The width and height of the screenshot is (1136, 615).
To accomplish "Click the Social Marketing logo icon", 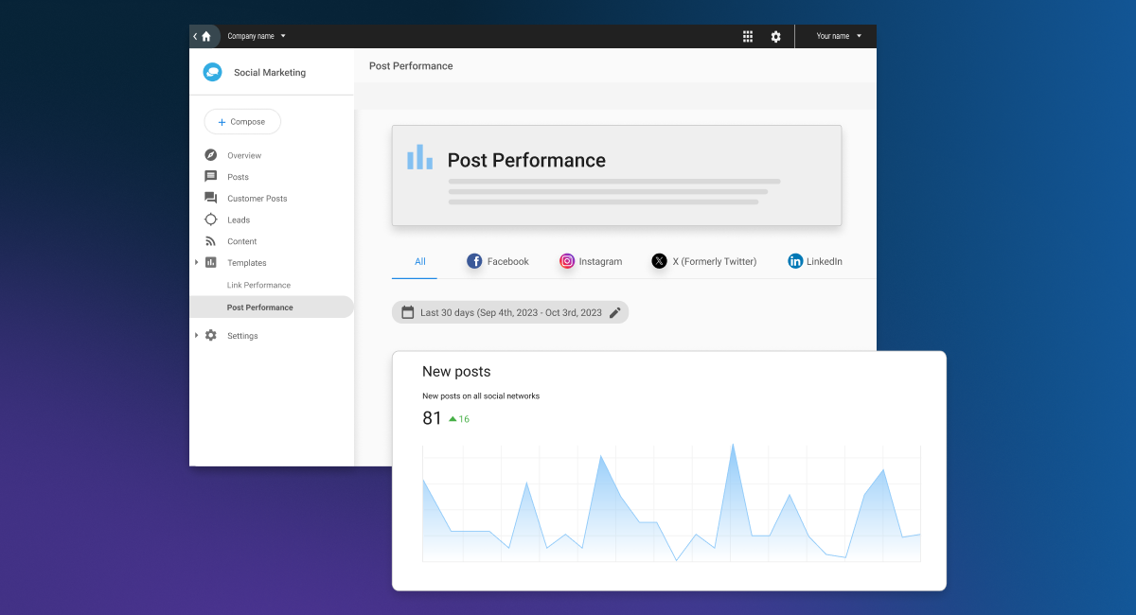I will (x=213, y=72).
